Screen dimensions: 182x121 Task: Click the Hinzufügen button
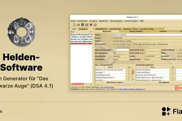pos(164,83)
